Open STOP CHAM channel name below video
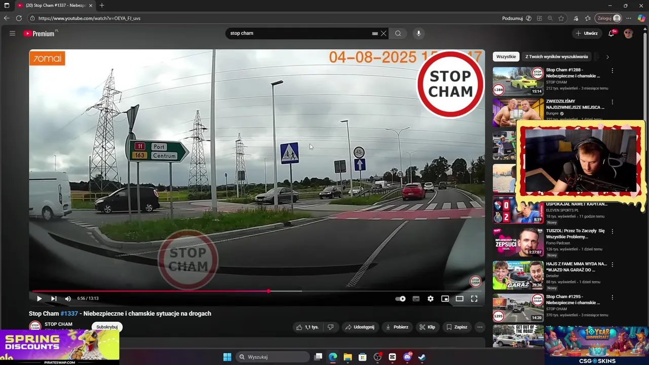649x365 pixels. [x=58, y=324]
